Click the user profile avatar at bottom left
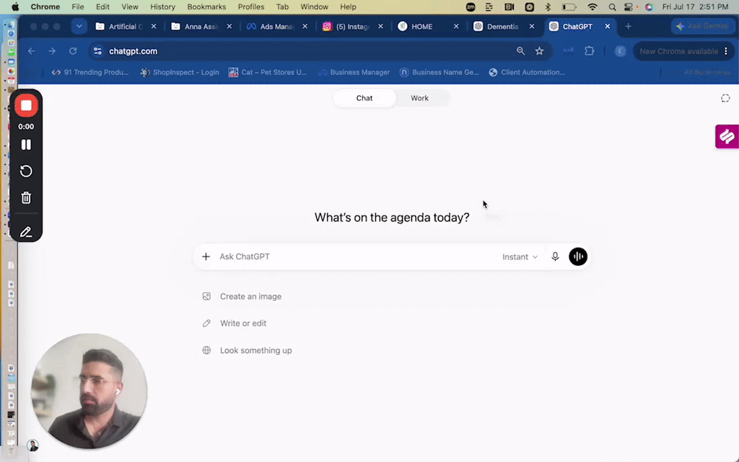 (32, 445)
